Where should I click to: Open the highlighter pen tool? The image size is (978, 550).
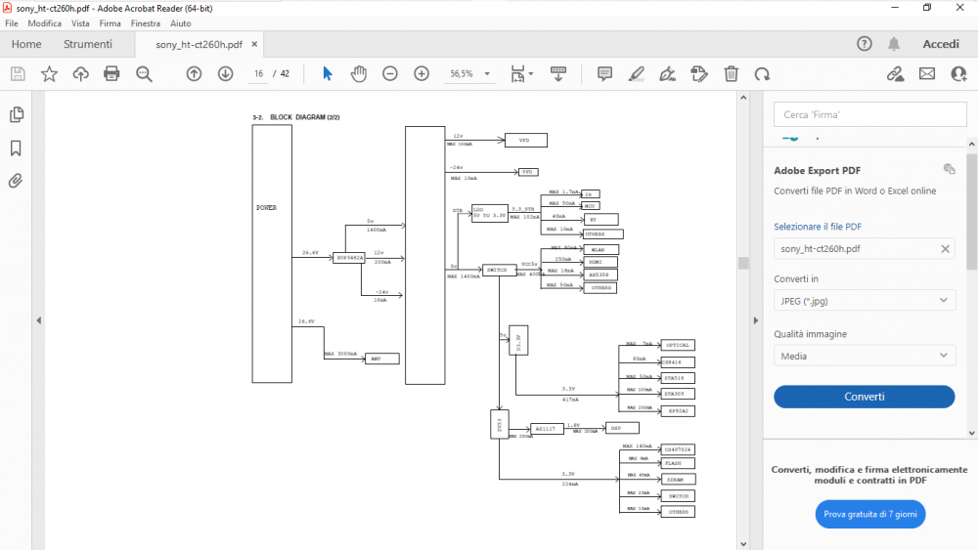point(636,73)
